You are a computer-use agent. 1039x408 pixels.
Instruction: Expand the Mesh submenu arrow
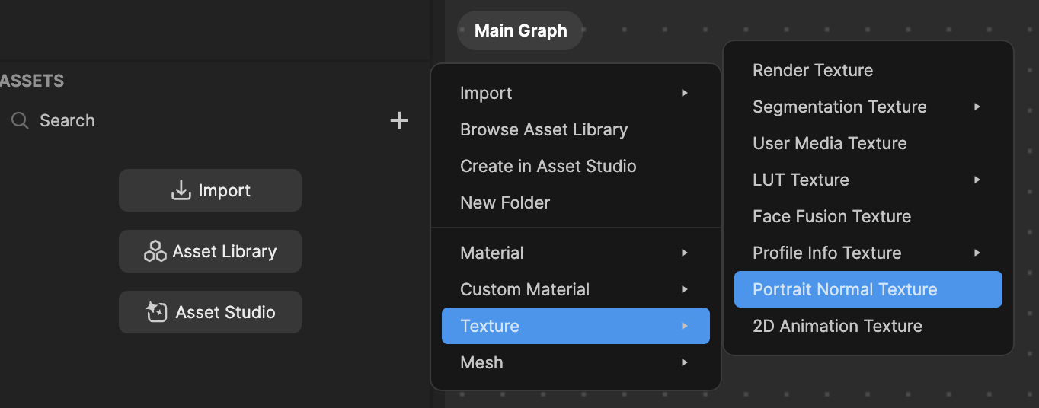click(x=685, y=362)
